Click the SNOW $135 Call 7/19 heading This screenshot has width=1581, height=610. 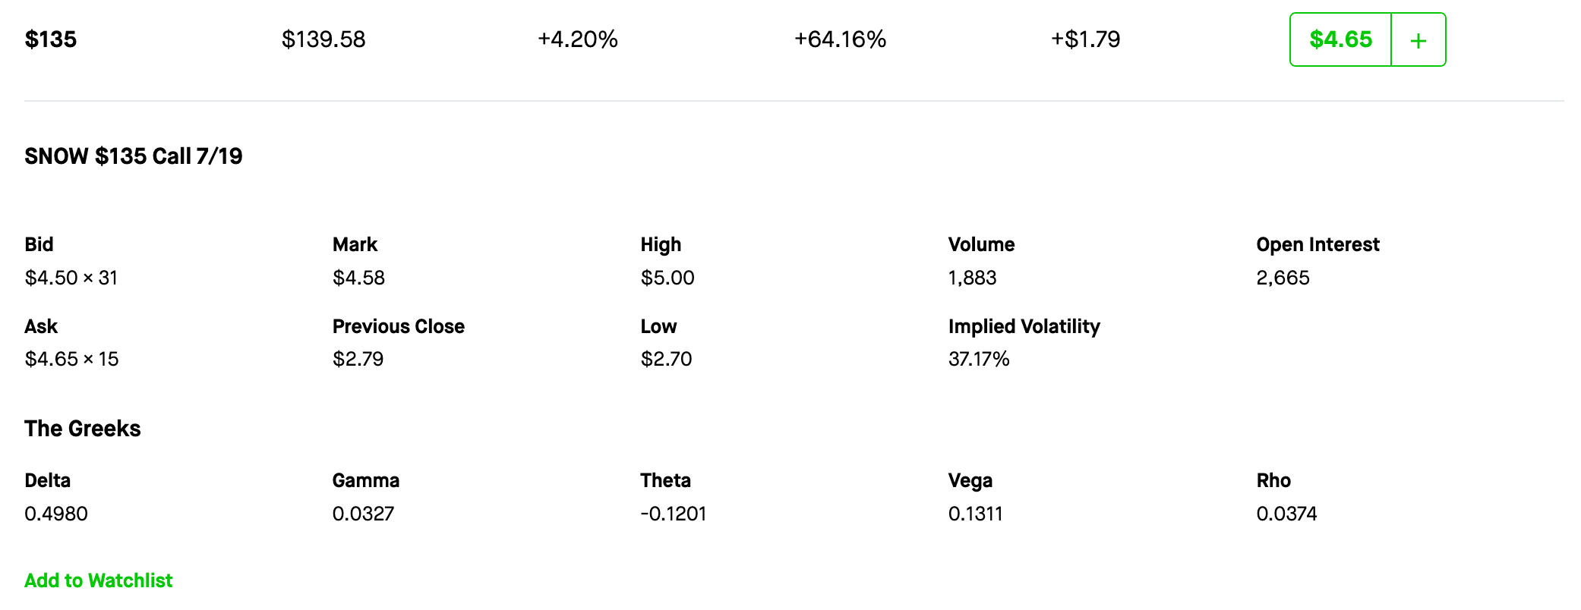point(134,156)
